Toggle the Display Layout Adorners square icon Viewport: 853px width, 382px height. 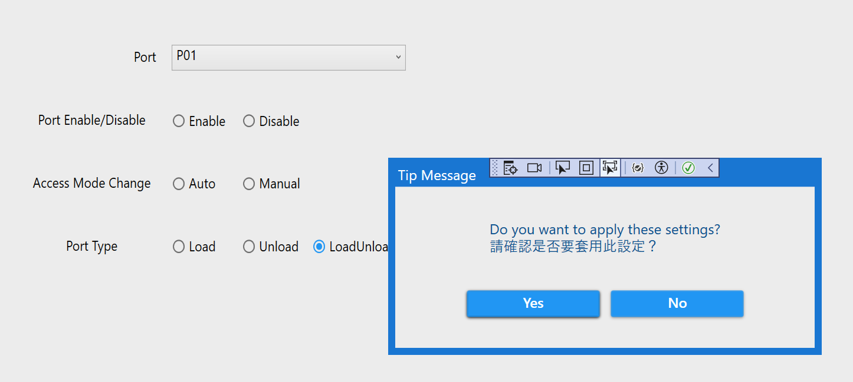(x=586, y=168)
